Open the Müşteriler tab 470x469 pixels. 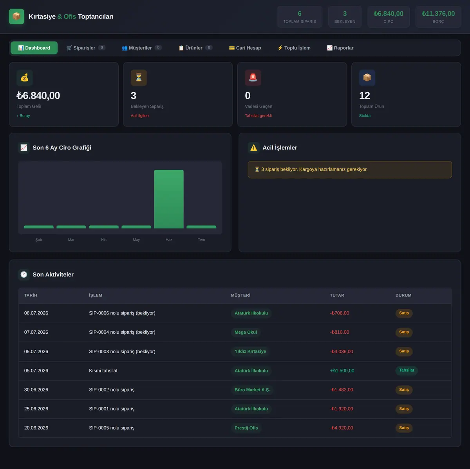tap(142, 48)
